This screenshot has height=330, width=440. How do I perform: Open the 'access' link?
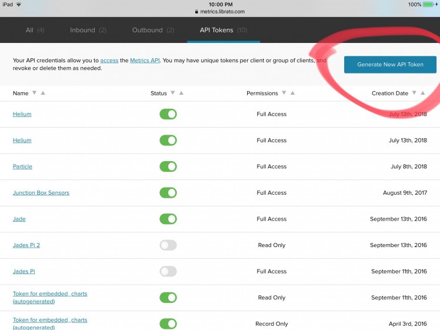tap(109, 61)
